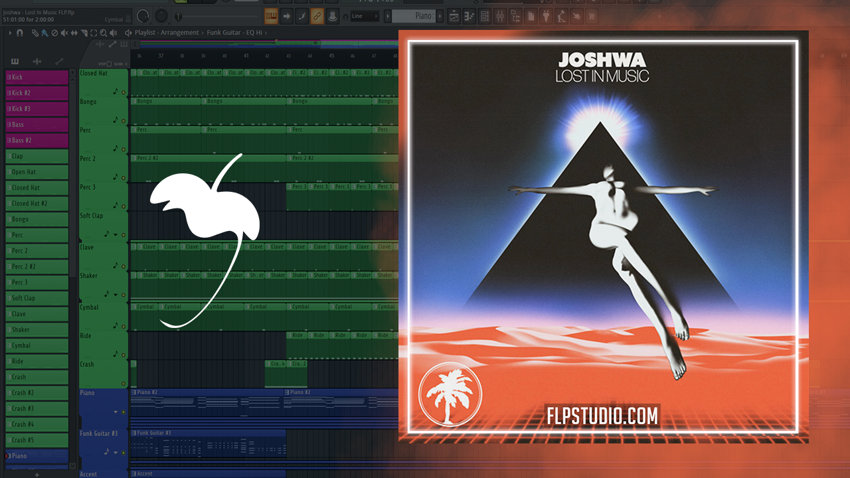Click the magnet snap icon in playlist toolbar
Viewport: 850px width, 478px height.
point(20,33)
